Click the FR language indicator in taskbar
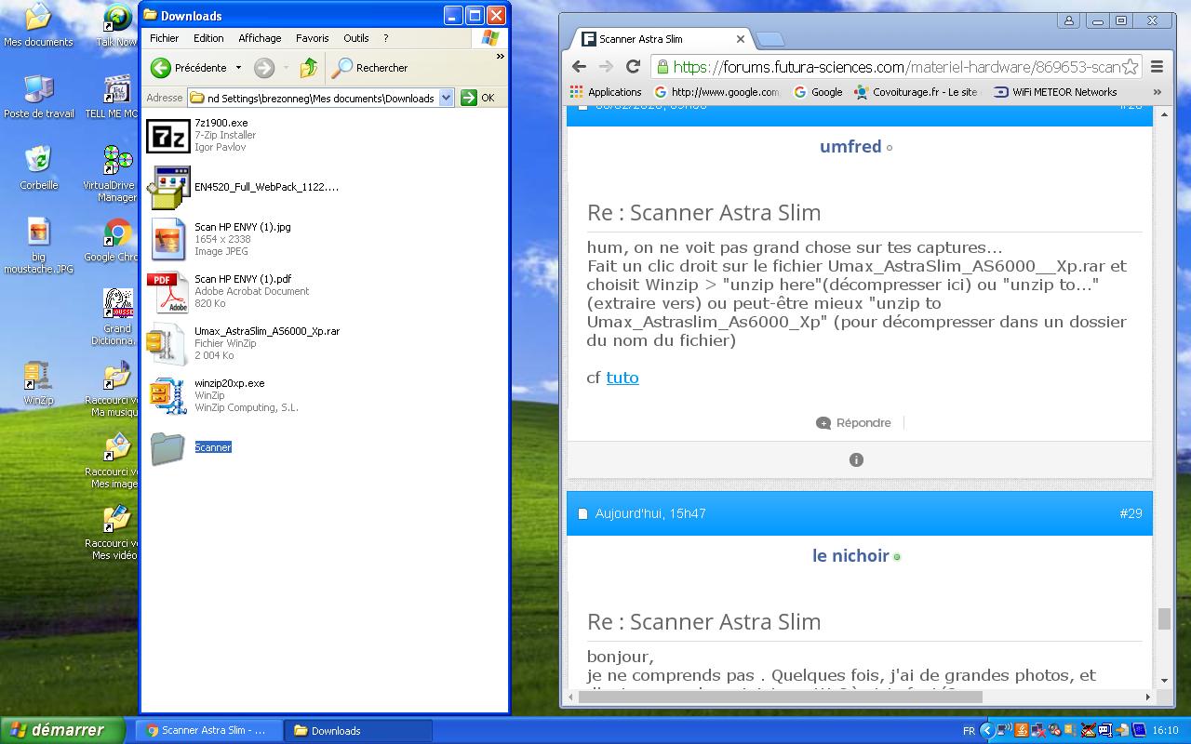 click(x=969, y=730)
